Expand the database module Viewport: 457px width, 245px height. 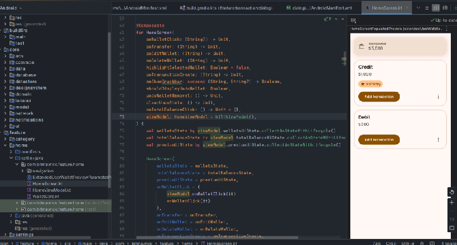click(x=5, y=76)
